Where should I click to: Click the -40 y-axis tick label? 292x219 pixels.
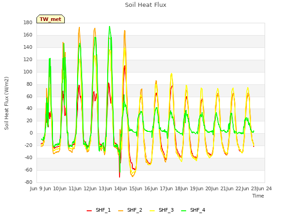28,157
